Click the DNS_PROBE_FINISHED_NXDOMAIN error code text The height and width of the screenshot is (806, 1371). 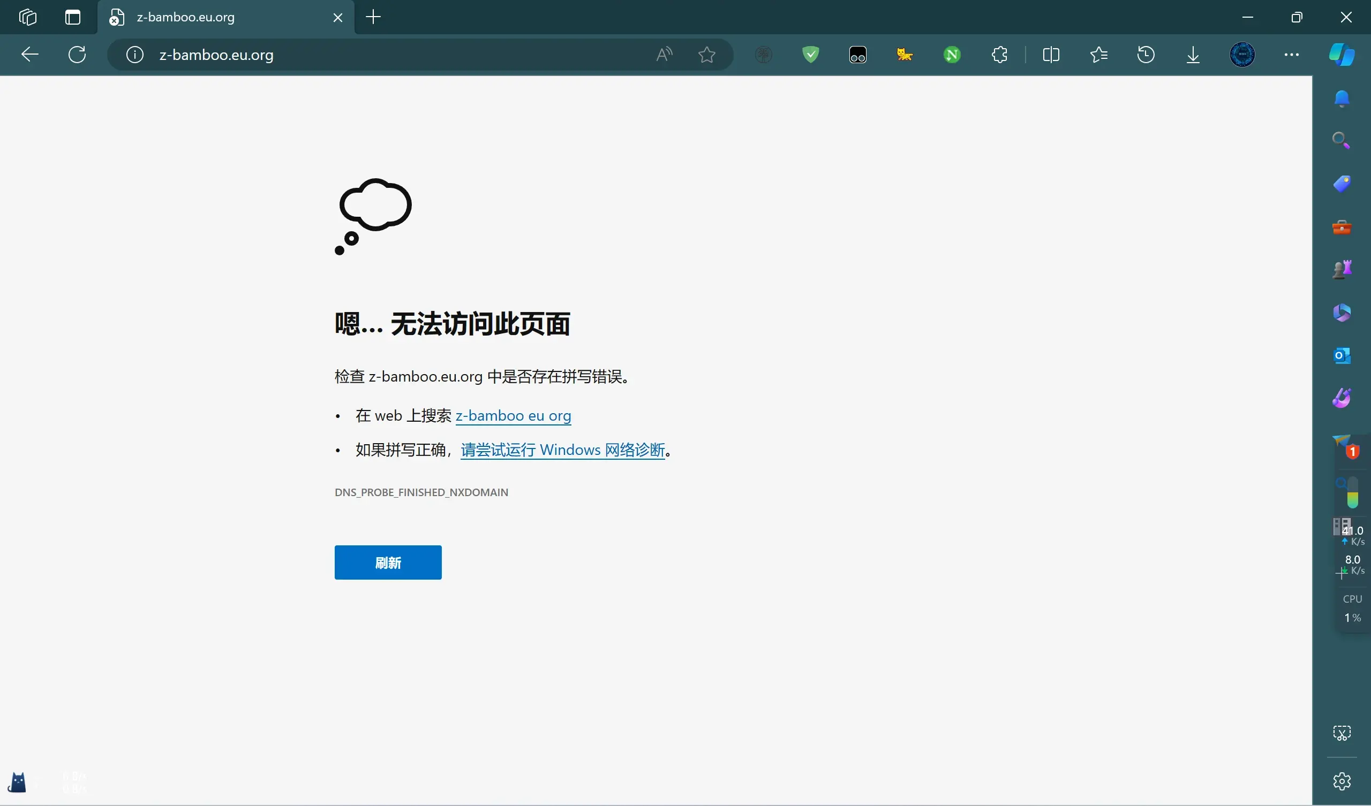421,492
